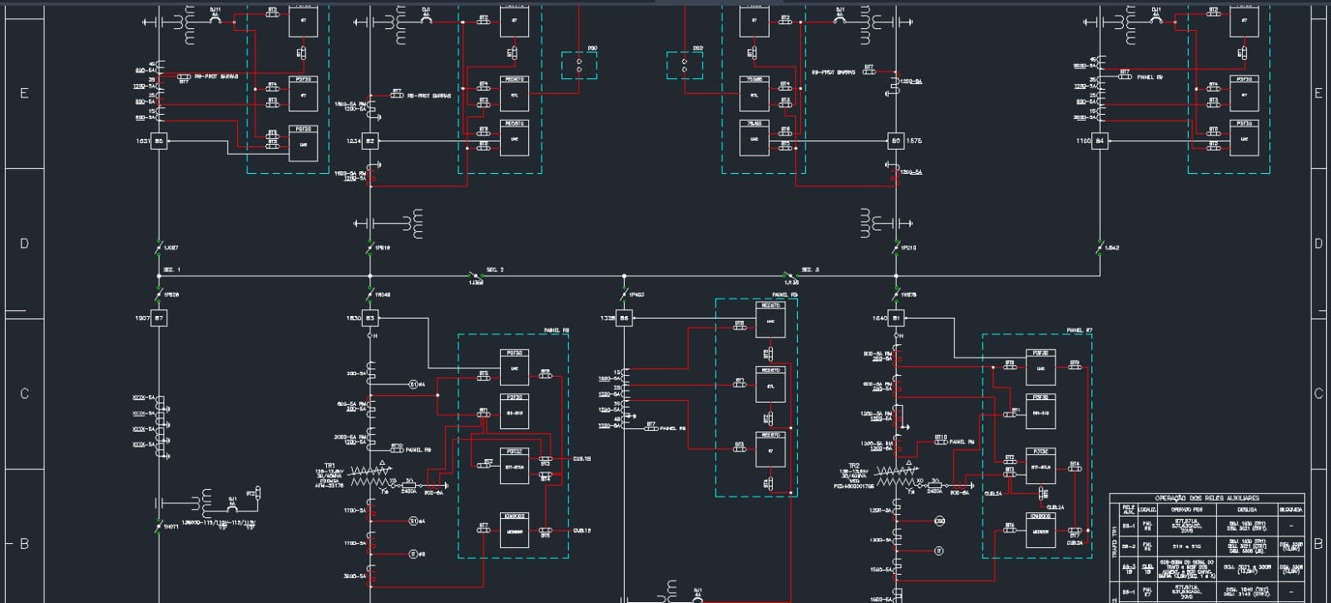Click bus-tie switch label 1J398
The image size is (1331, 603).
476,283
